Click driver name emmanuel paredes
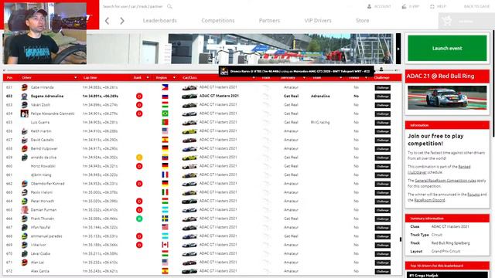 [46, 236]
